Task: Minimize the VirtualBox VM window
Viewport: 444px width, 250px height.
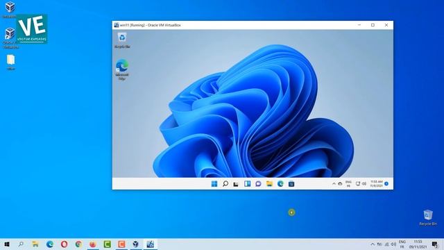Action: (x=359, y=25)
